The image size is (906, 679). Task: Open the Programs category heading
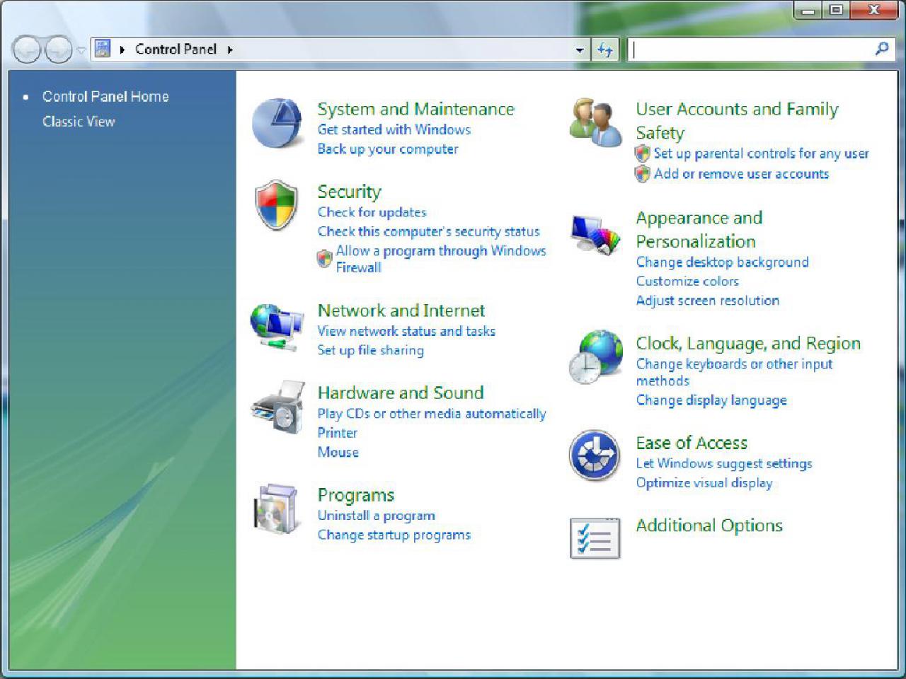356,495
